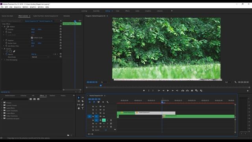Viewport: 252px width, 142px height.
Task: Open the playback resolution Full dropdown
Action: [x=228, y=82]
